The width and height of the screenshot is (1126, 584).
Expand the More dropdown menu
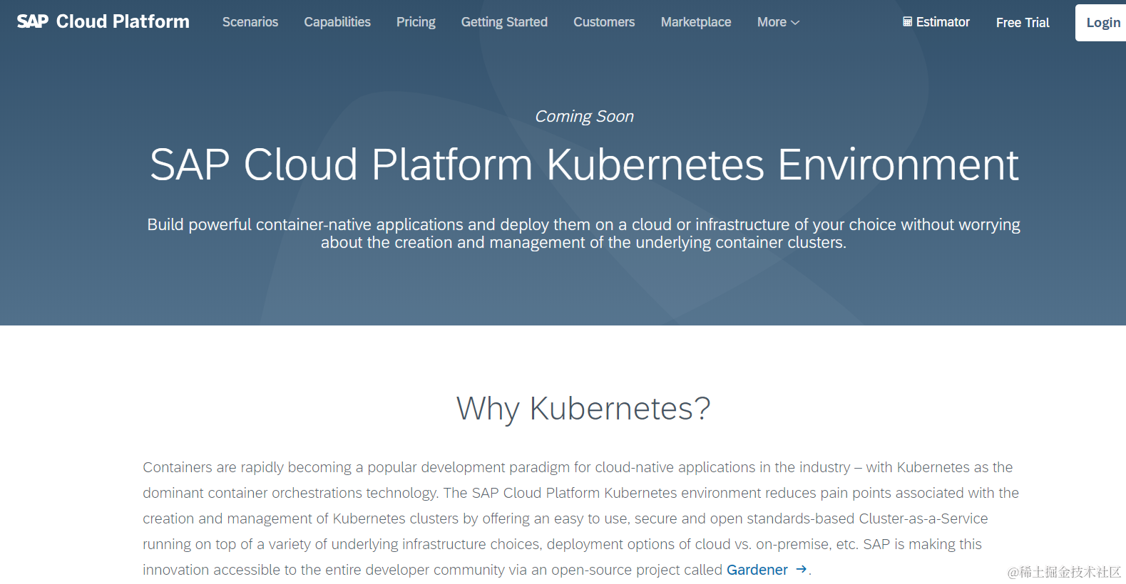pyautogui.click(x=778, y=22)
